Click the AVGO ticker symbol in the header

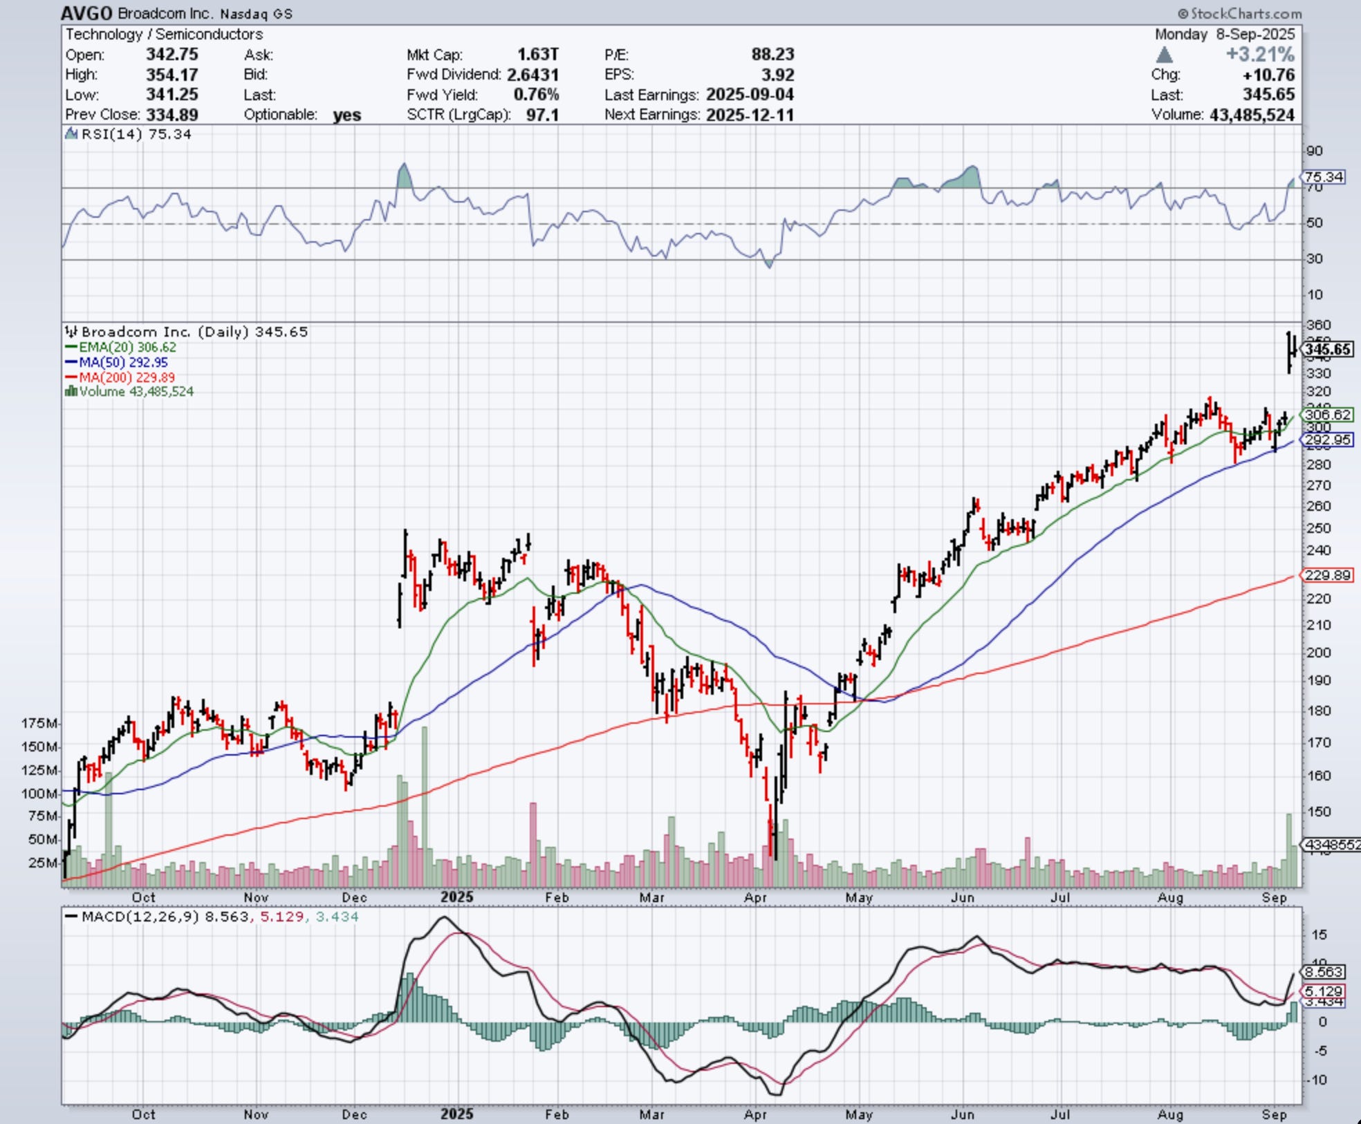pos(86,13)
